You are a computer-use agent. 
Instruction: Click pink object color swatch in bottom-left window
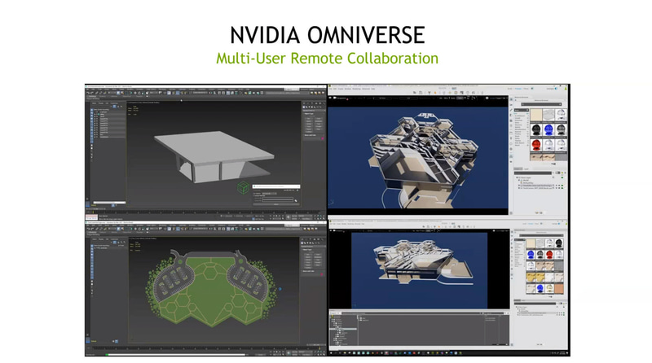point(321,274)
